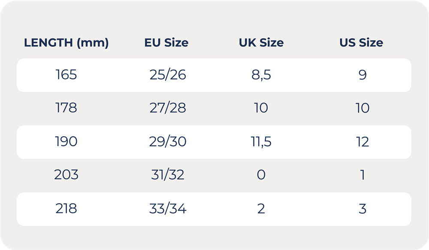Click the EU Size column header
This screenshot has width=429, height=250.
166,43
